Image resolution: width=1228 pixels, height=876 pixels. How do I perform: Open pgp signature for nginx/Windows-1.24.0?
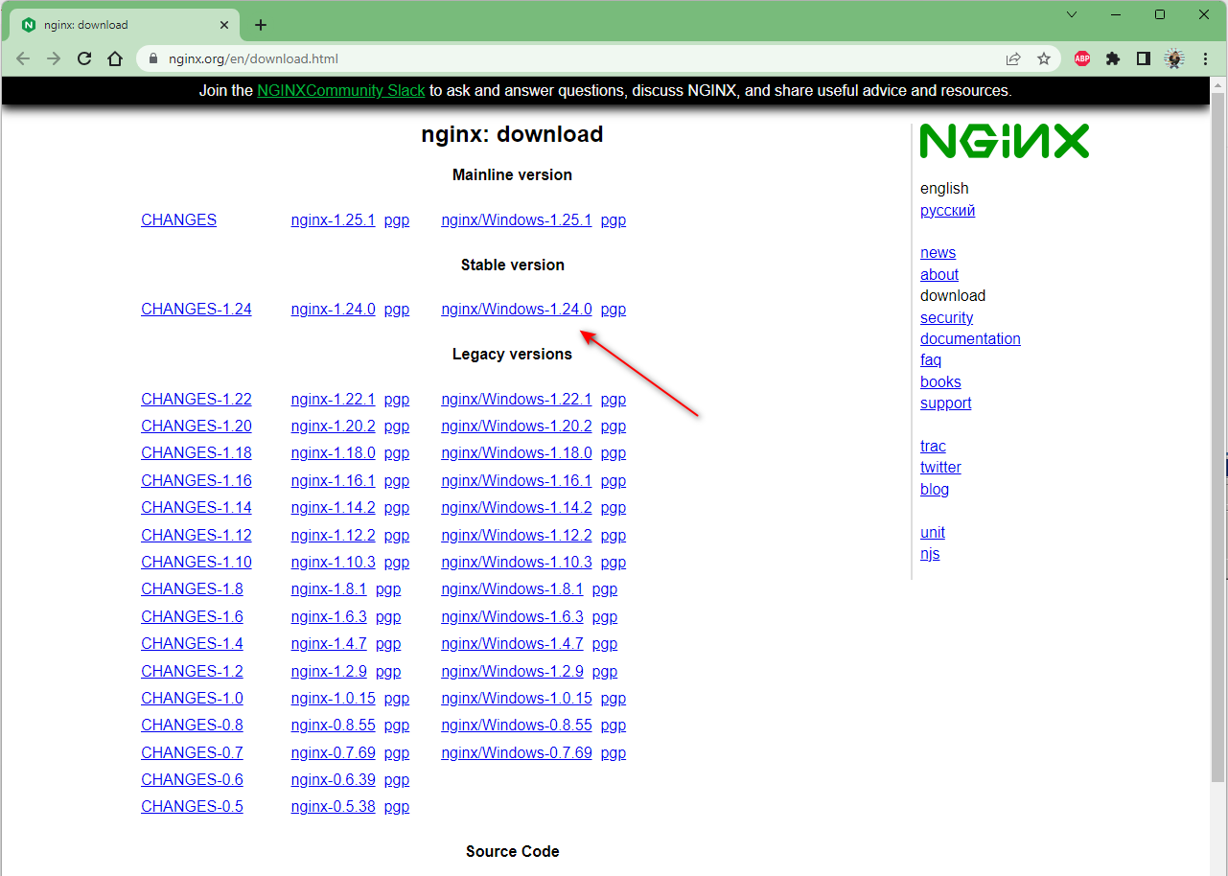614,309
